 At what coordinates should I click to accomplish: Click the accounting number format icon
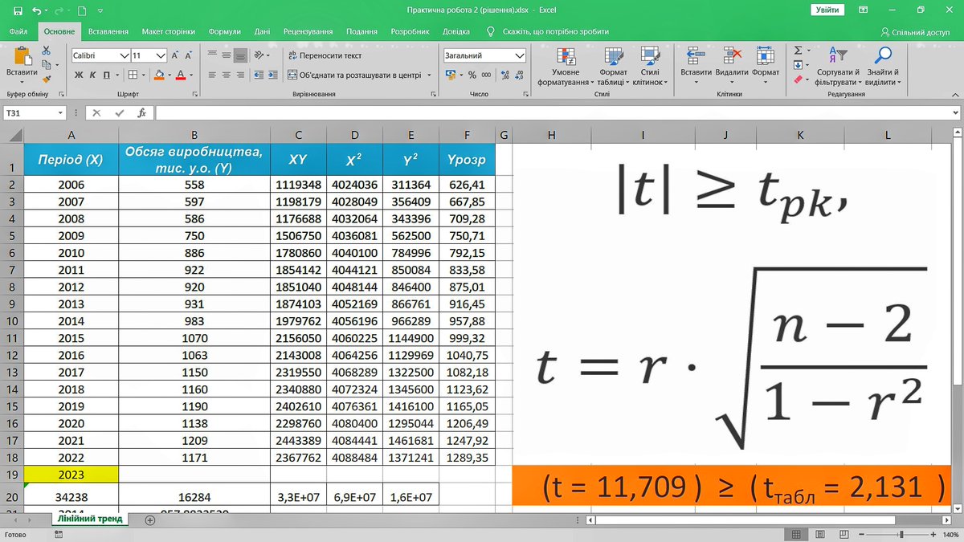(x=450, y=75)
